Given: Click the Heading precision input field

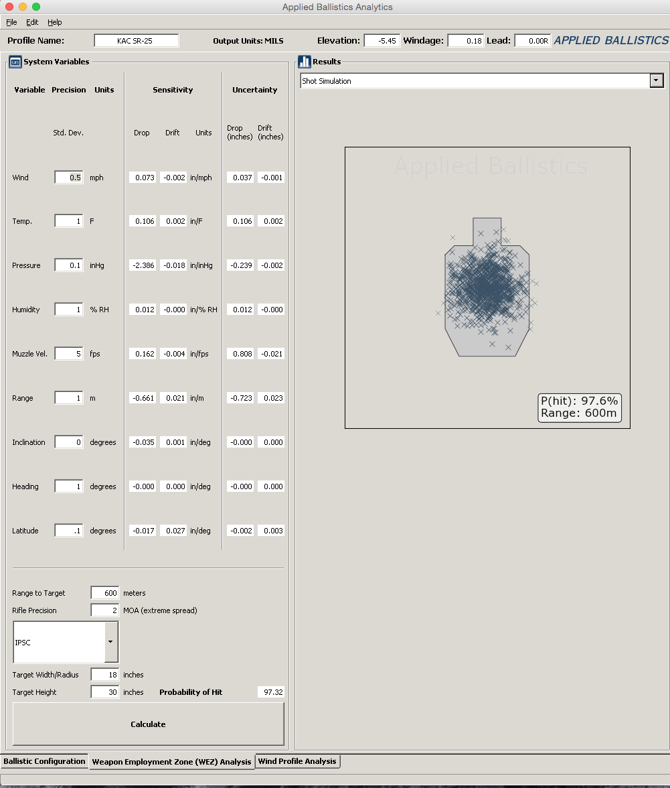Looking at the screenshot, I should tap(69, 486).
